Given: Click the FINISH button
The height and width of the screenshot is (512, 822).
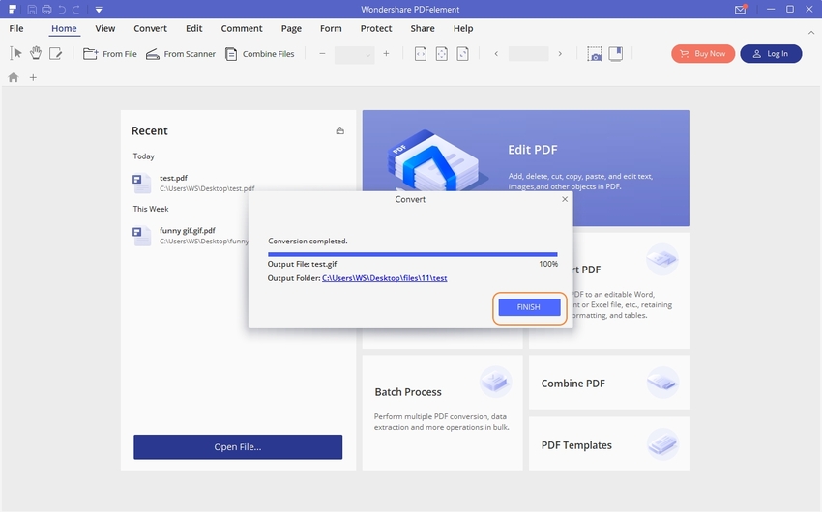Looking at the screenshot, I should (x=529, y=307).
